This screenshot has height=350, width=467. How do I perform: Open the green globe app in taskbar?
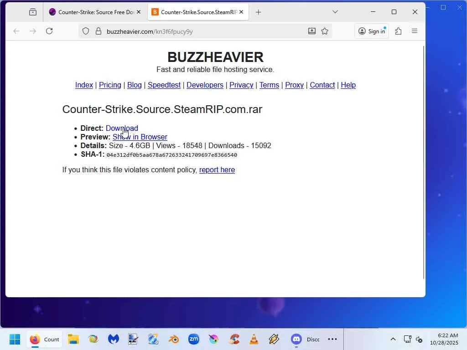[x=93, y=339]
